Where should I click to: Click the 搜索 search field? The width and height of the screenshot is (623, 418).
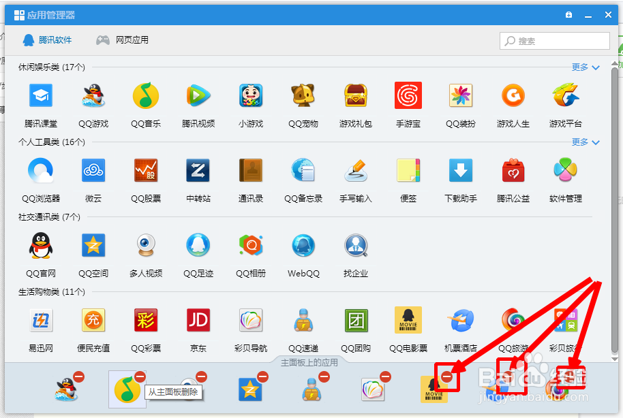pos(555,41)
